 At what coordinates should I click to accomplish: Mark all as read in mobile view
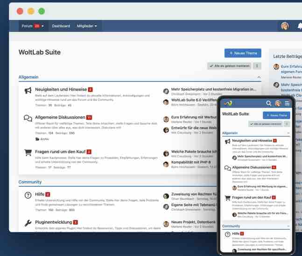266,124
